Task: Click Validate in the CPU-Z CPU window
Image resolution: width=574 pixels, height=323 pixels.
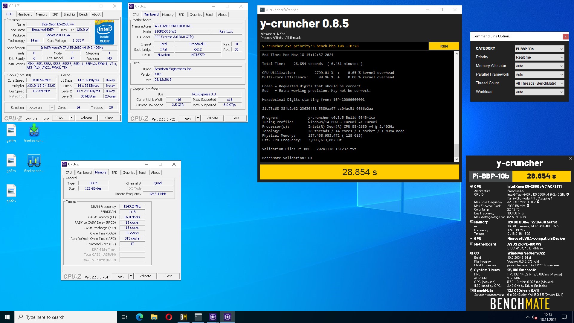Action: click(86, 118)
